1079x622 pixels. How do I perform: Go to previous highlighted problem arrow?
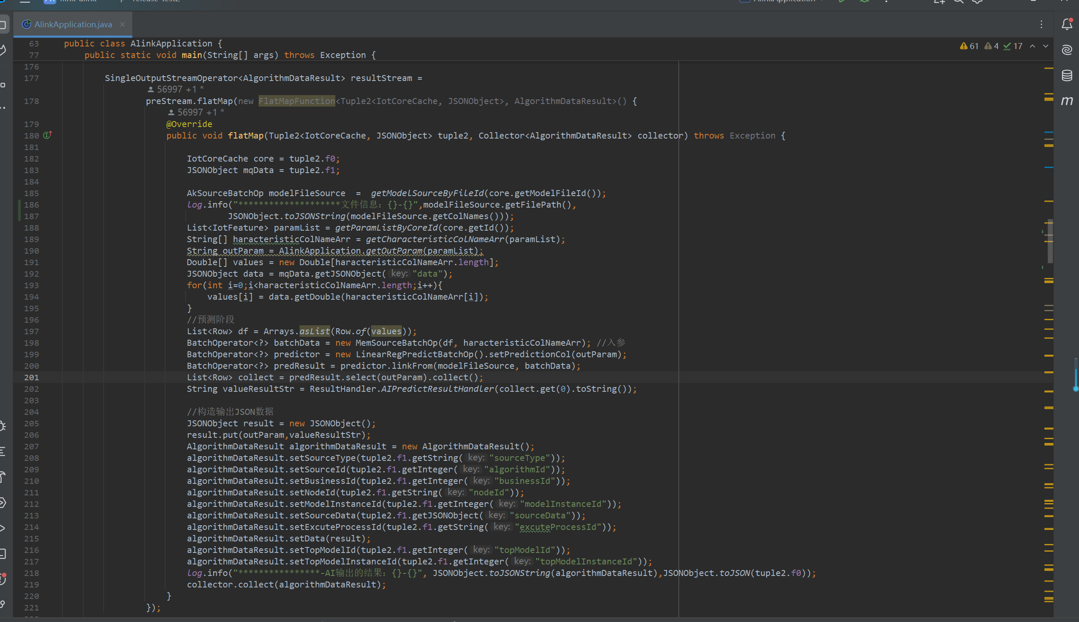point(1032,46)
